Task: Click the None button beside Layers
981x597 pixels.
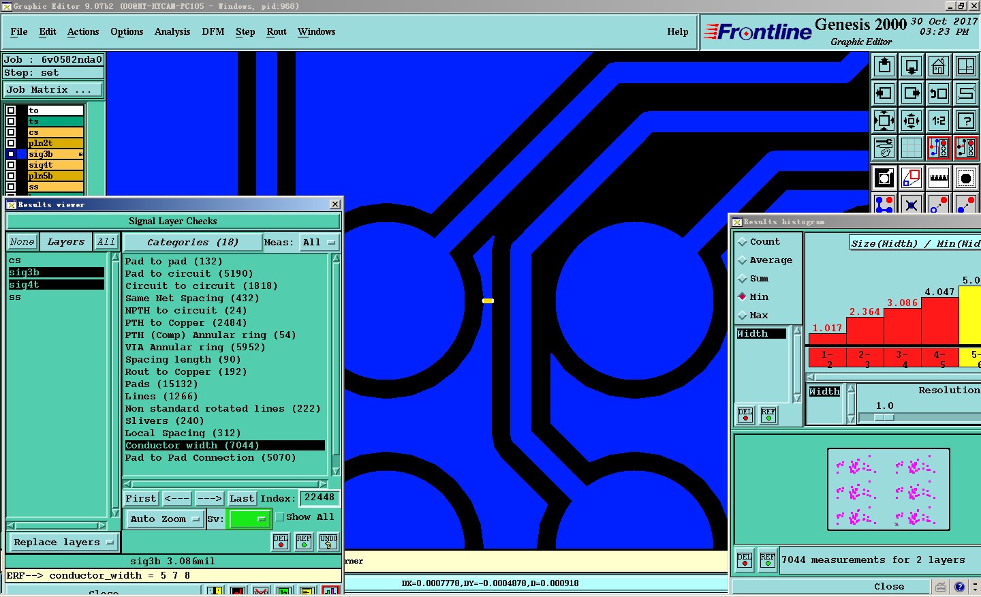Action: click(x=22, y=242)
